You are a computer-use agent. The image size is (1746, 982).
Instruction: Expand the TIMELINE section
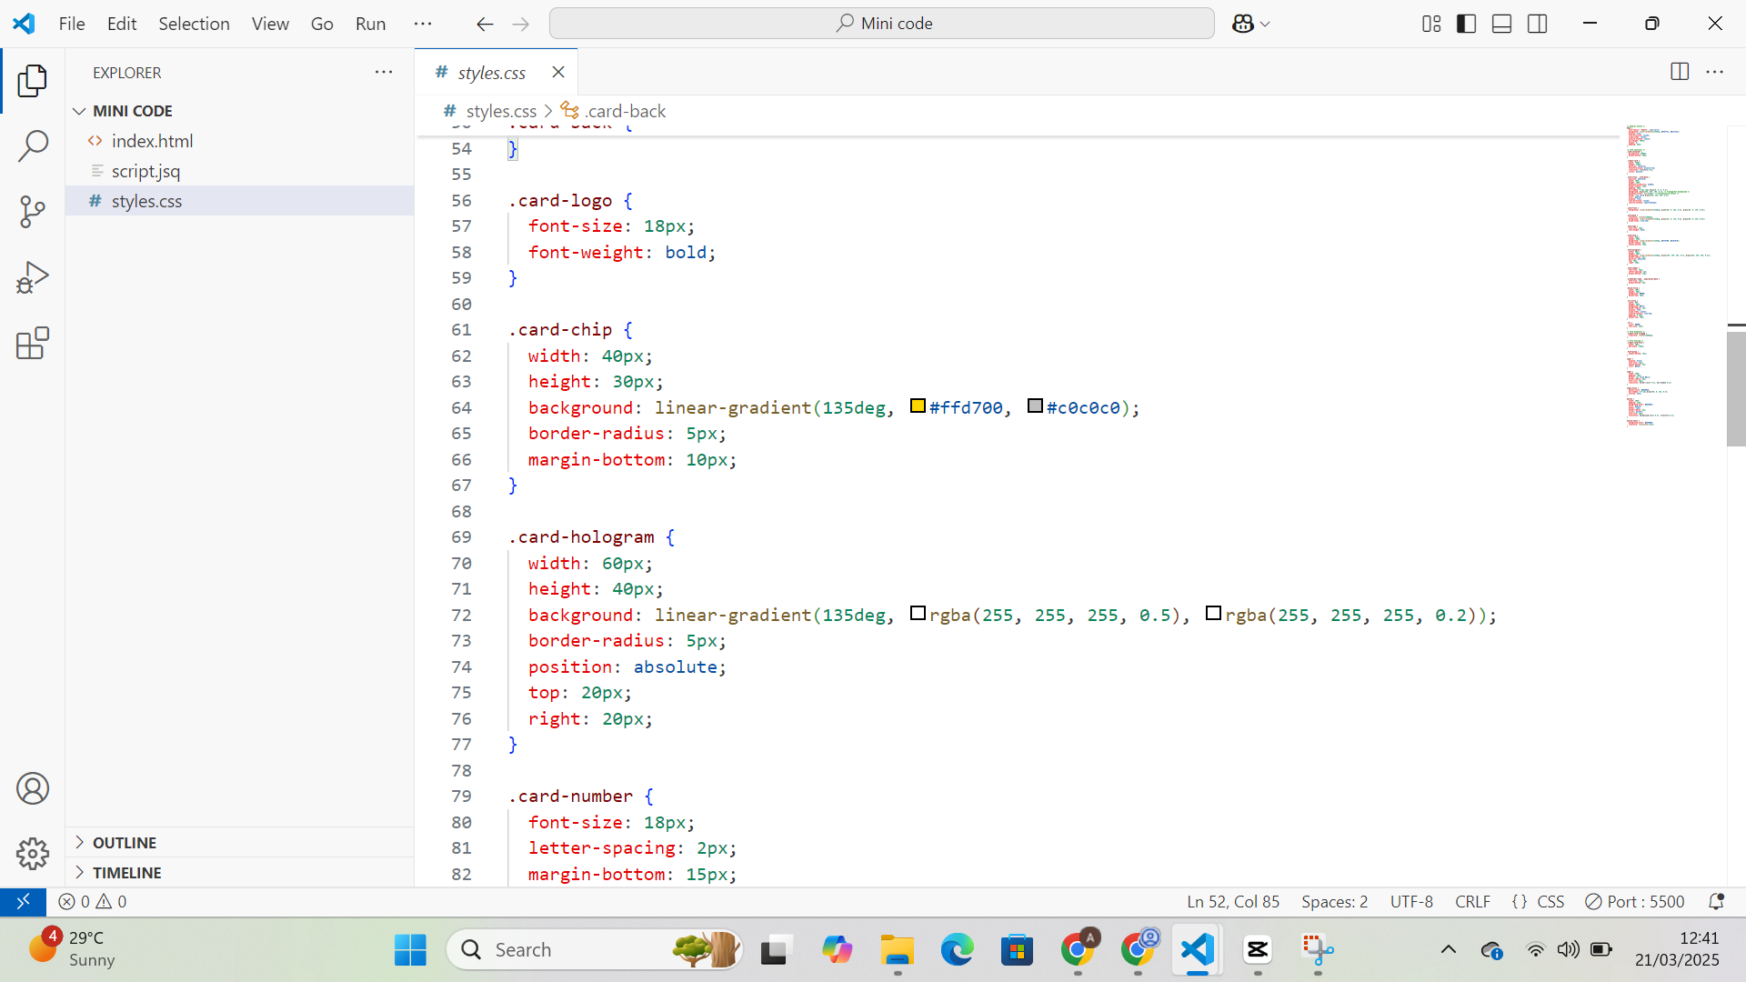pos(126,873)
